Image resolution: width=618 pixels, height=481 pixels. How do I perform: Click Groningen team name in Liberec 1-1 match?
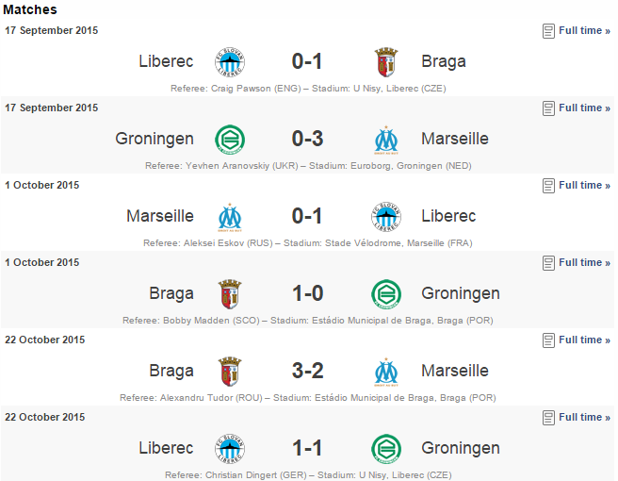(461, 448)
